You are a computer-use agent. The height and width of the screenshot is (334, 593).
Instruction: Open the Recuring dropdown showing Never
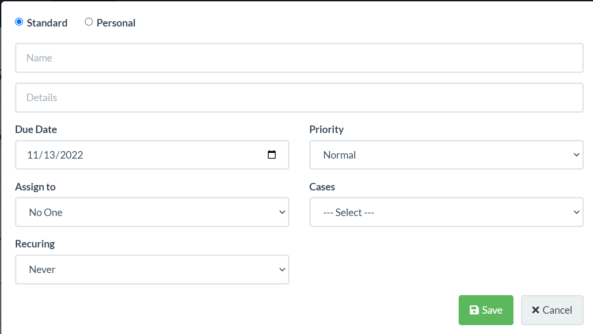[x=152, y=269]
